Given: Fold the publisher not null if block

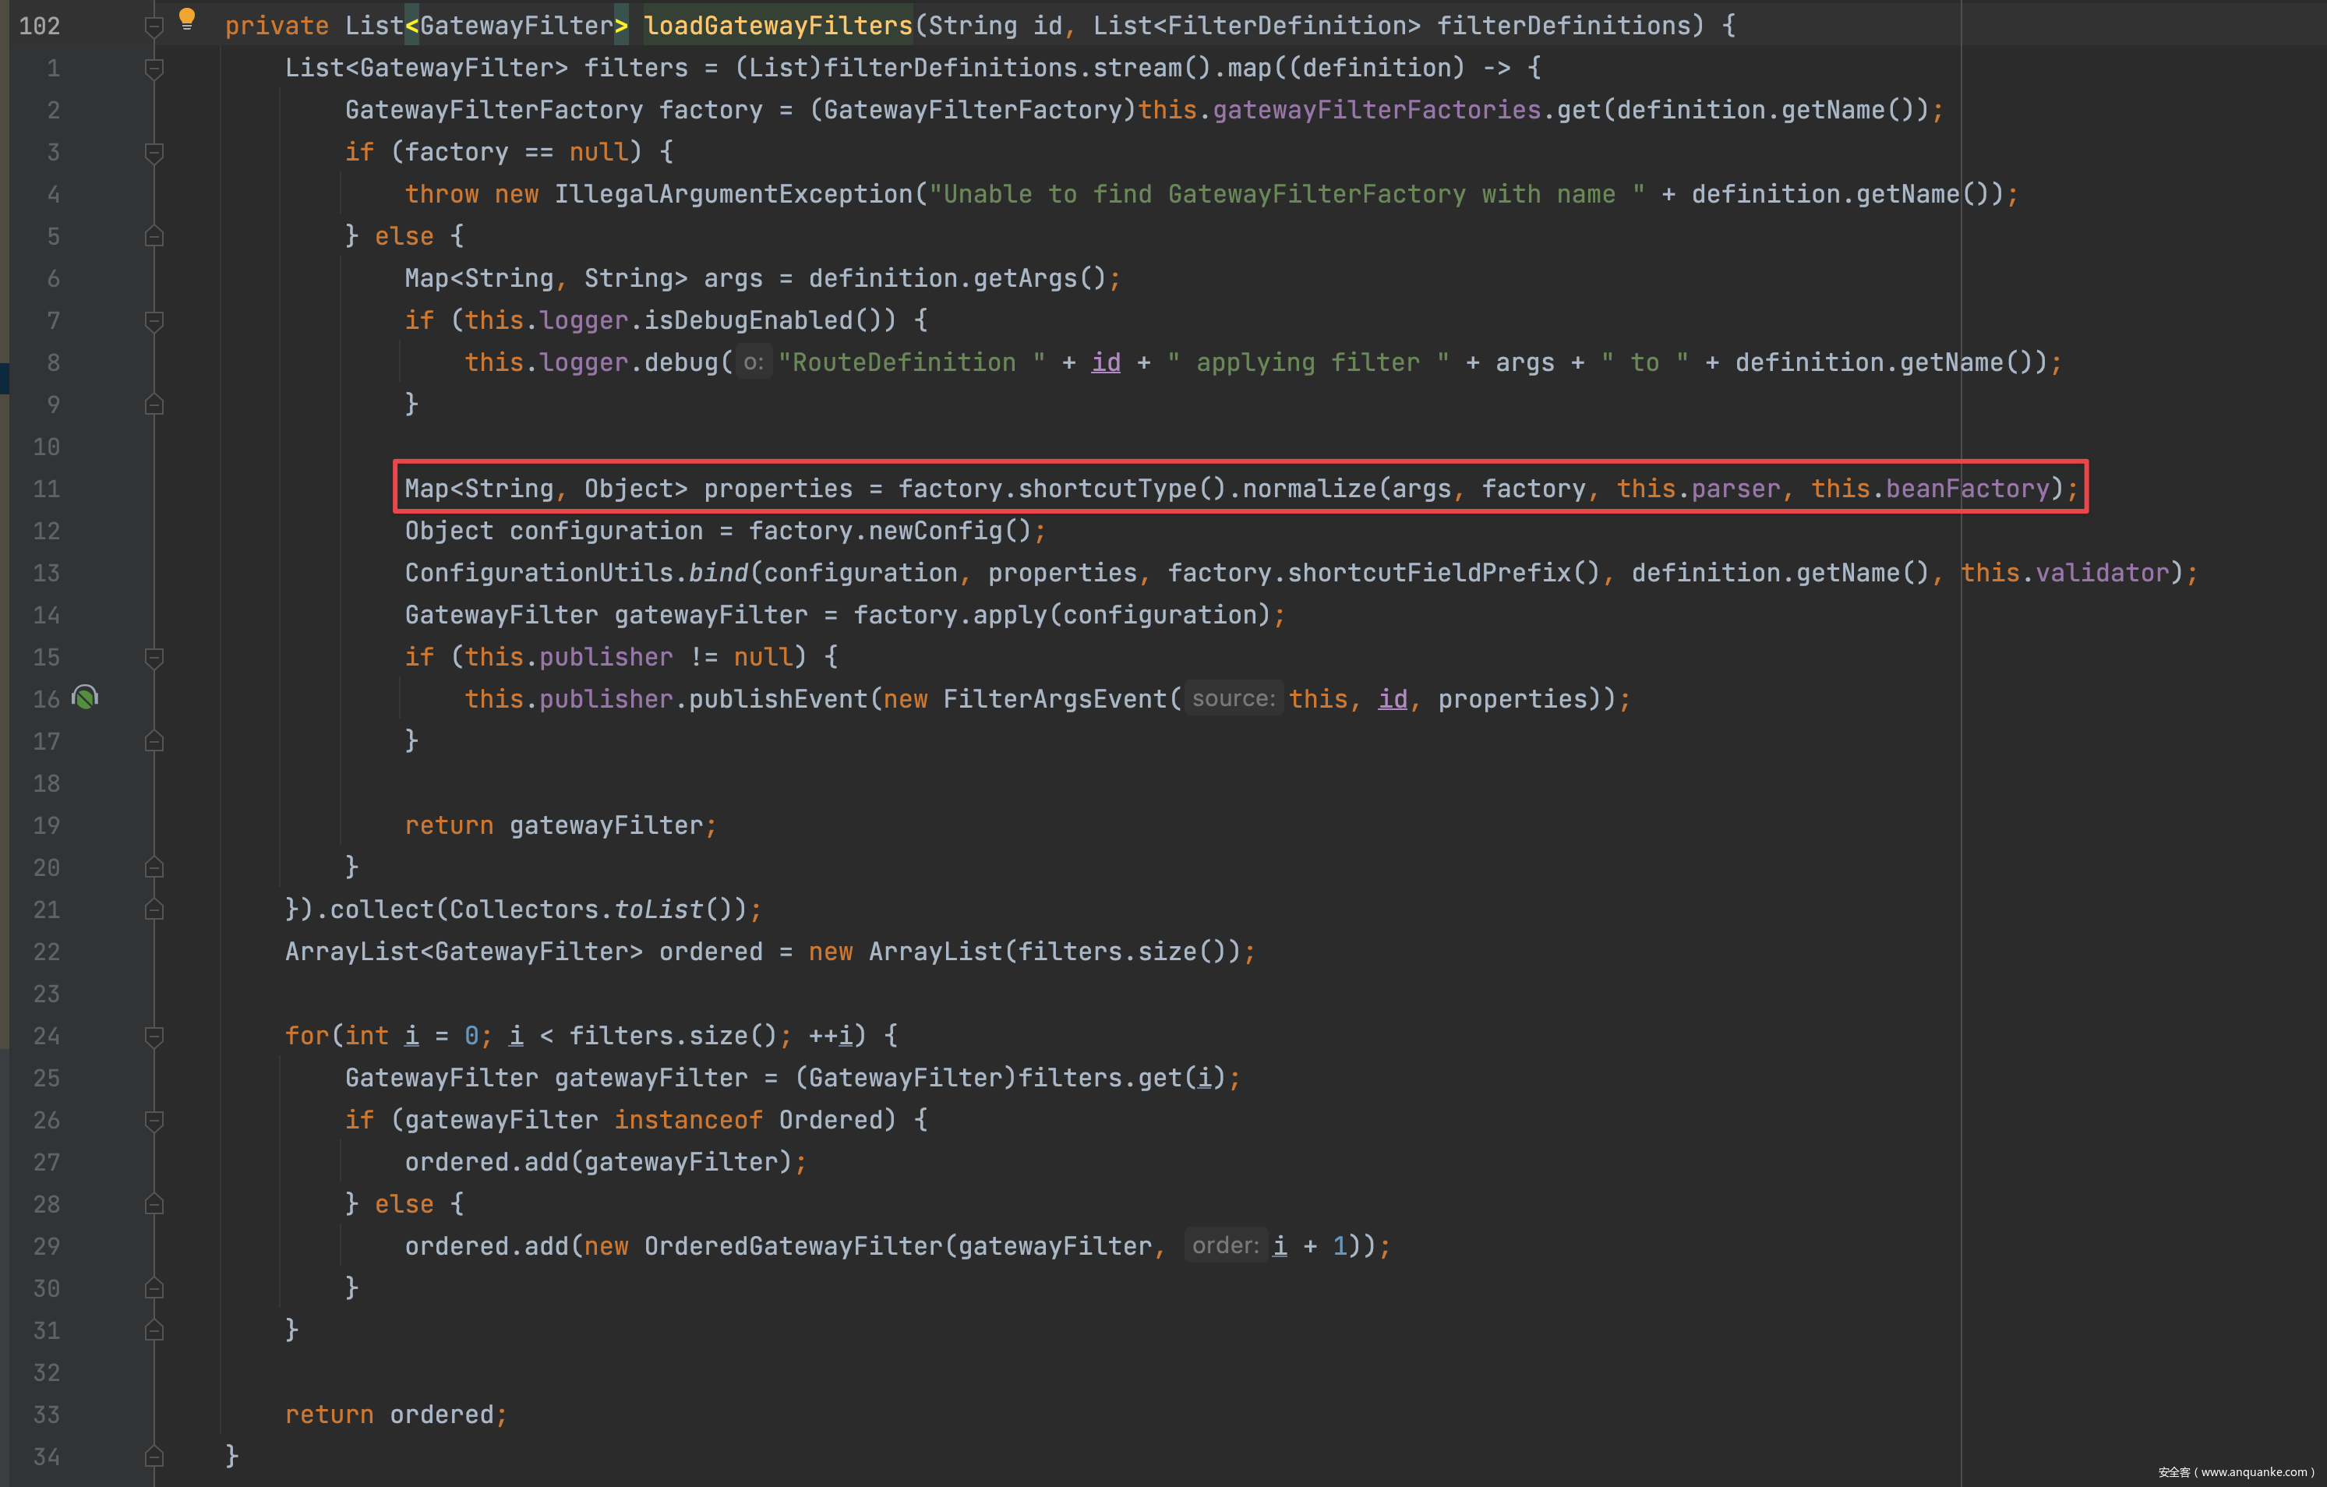Looking at the screenshot, I should (154, 658).
